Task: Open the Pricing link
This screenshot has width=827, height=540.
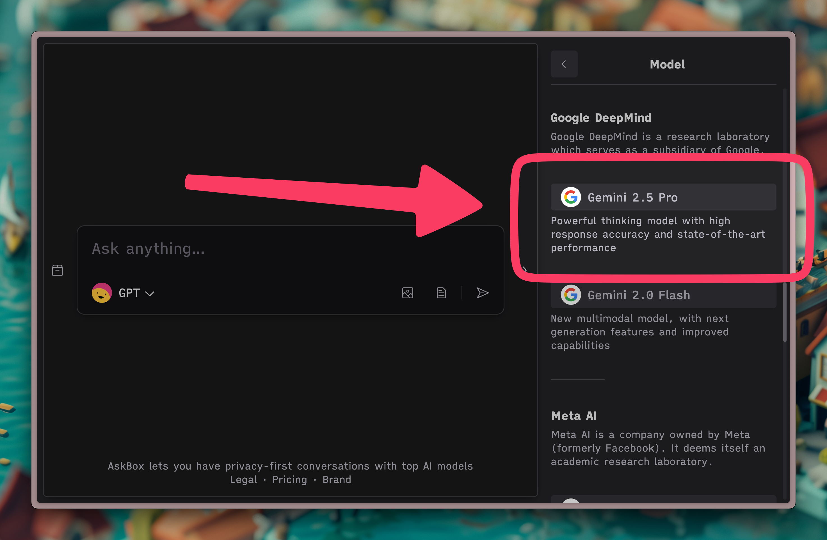Action: pos(289,480)
